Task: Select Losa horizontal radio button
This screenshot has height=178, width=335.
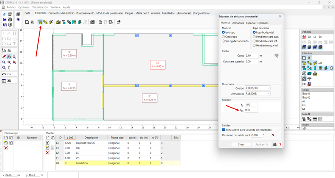Action: (254, 33)
